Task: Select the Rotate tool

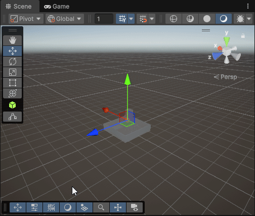Action: coord(13,62)
